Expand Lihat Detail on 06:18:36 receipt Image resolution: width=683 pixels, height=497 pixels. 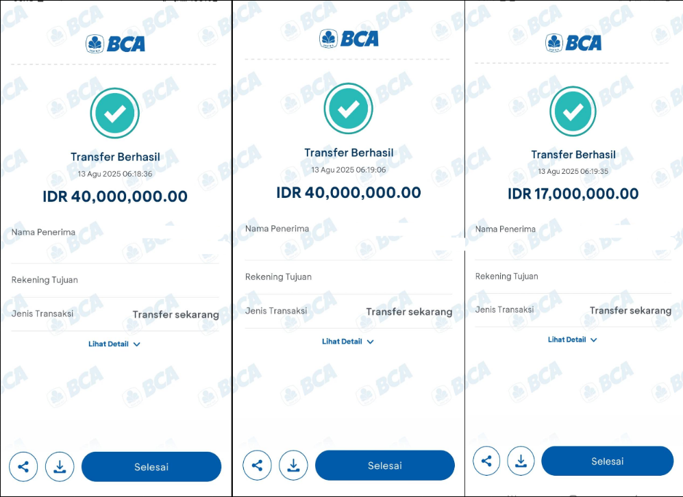coord(114,344)
